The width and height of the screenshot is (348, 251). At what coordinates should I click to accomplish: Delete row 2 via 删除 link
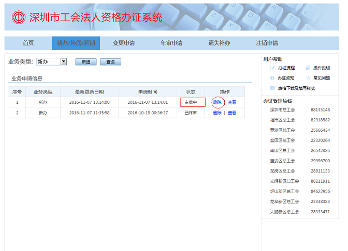click(x=218, y=113)
